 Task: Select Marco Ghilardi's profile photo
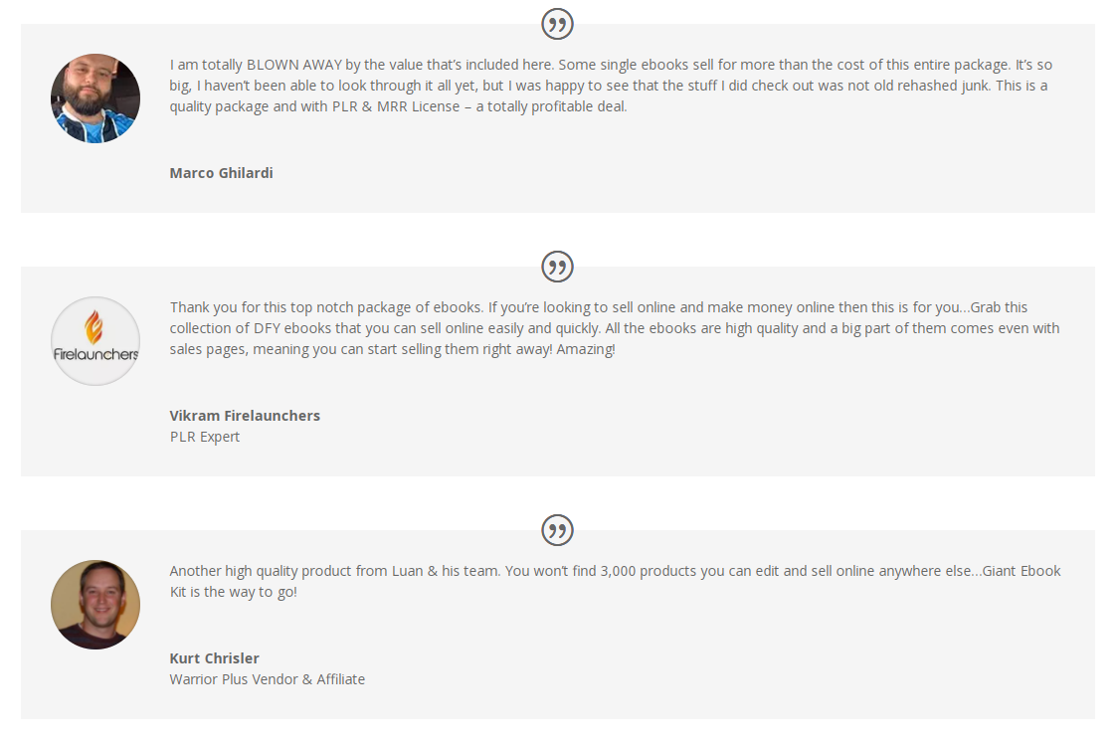[95, 98]
